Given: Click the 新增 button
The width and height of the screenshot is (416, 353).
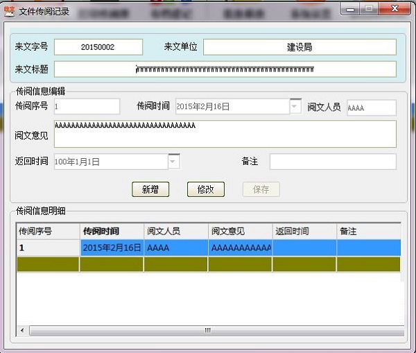Looking at the screenshot, I should pos(150,189).
